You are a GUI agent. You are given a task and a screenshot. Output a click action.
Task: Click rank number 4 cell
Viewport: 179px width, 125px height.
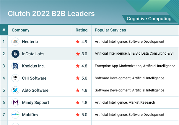[x=4, y=78]
